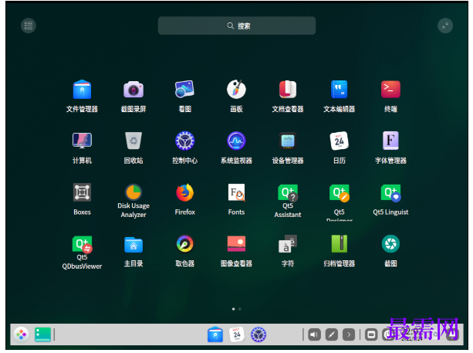Open calendar from the dock
This screenshot has height=353, width=473.
pos(237,334)
